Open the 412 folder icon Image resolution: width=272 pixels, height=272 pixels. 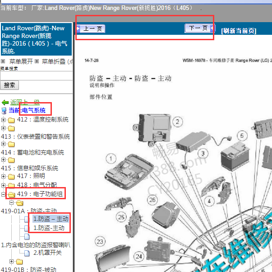11,120
